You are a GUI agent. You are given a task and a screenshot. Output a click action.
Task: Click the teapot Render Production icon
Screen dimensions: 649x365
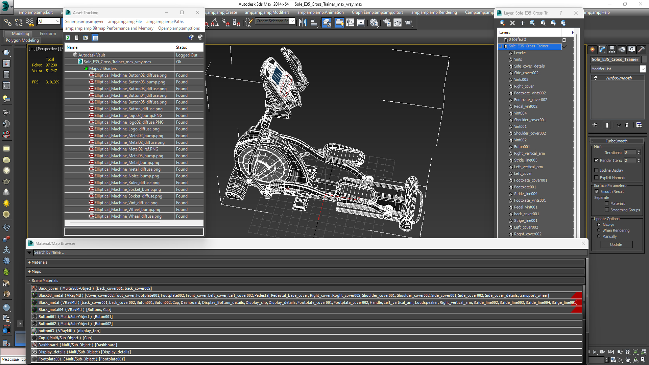click(x=408, y=23)
